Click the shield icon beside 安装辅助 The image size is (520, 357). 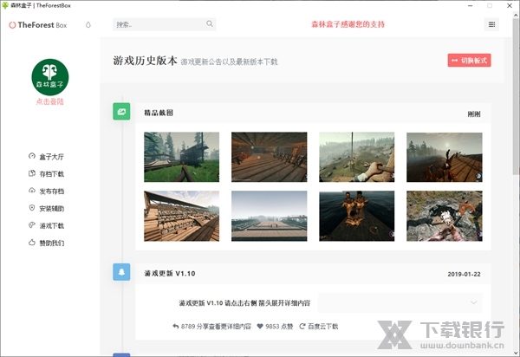tap(32, 208)
